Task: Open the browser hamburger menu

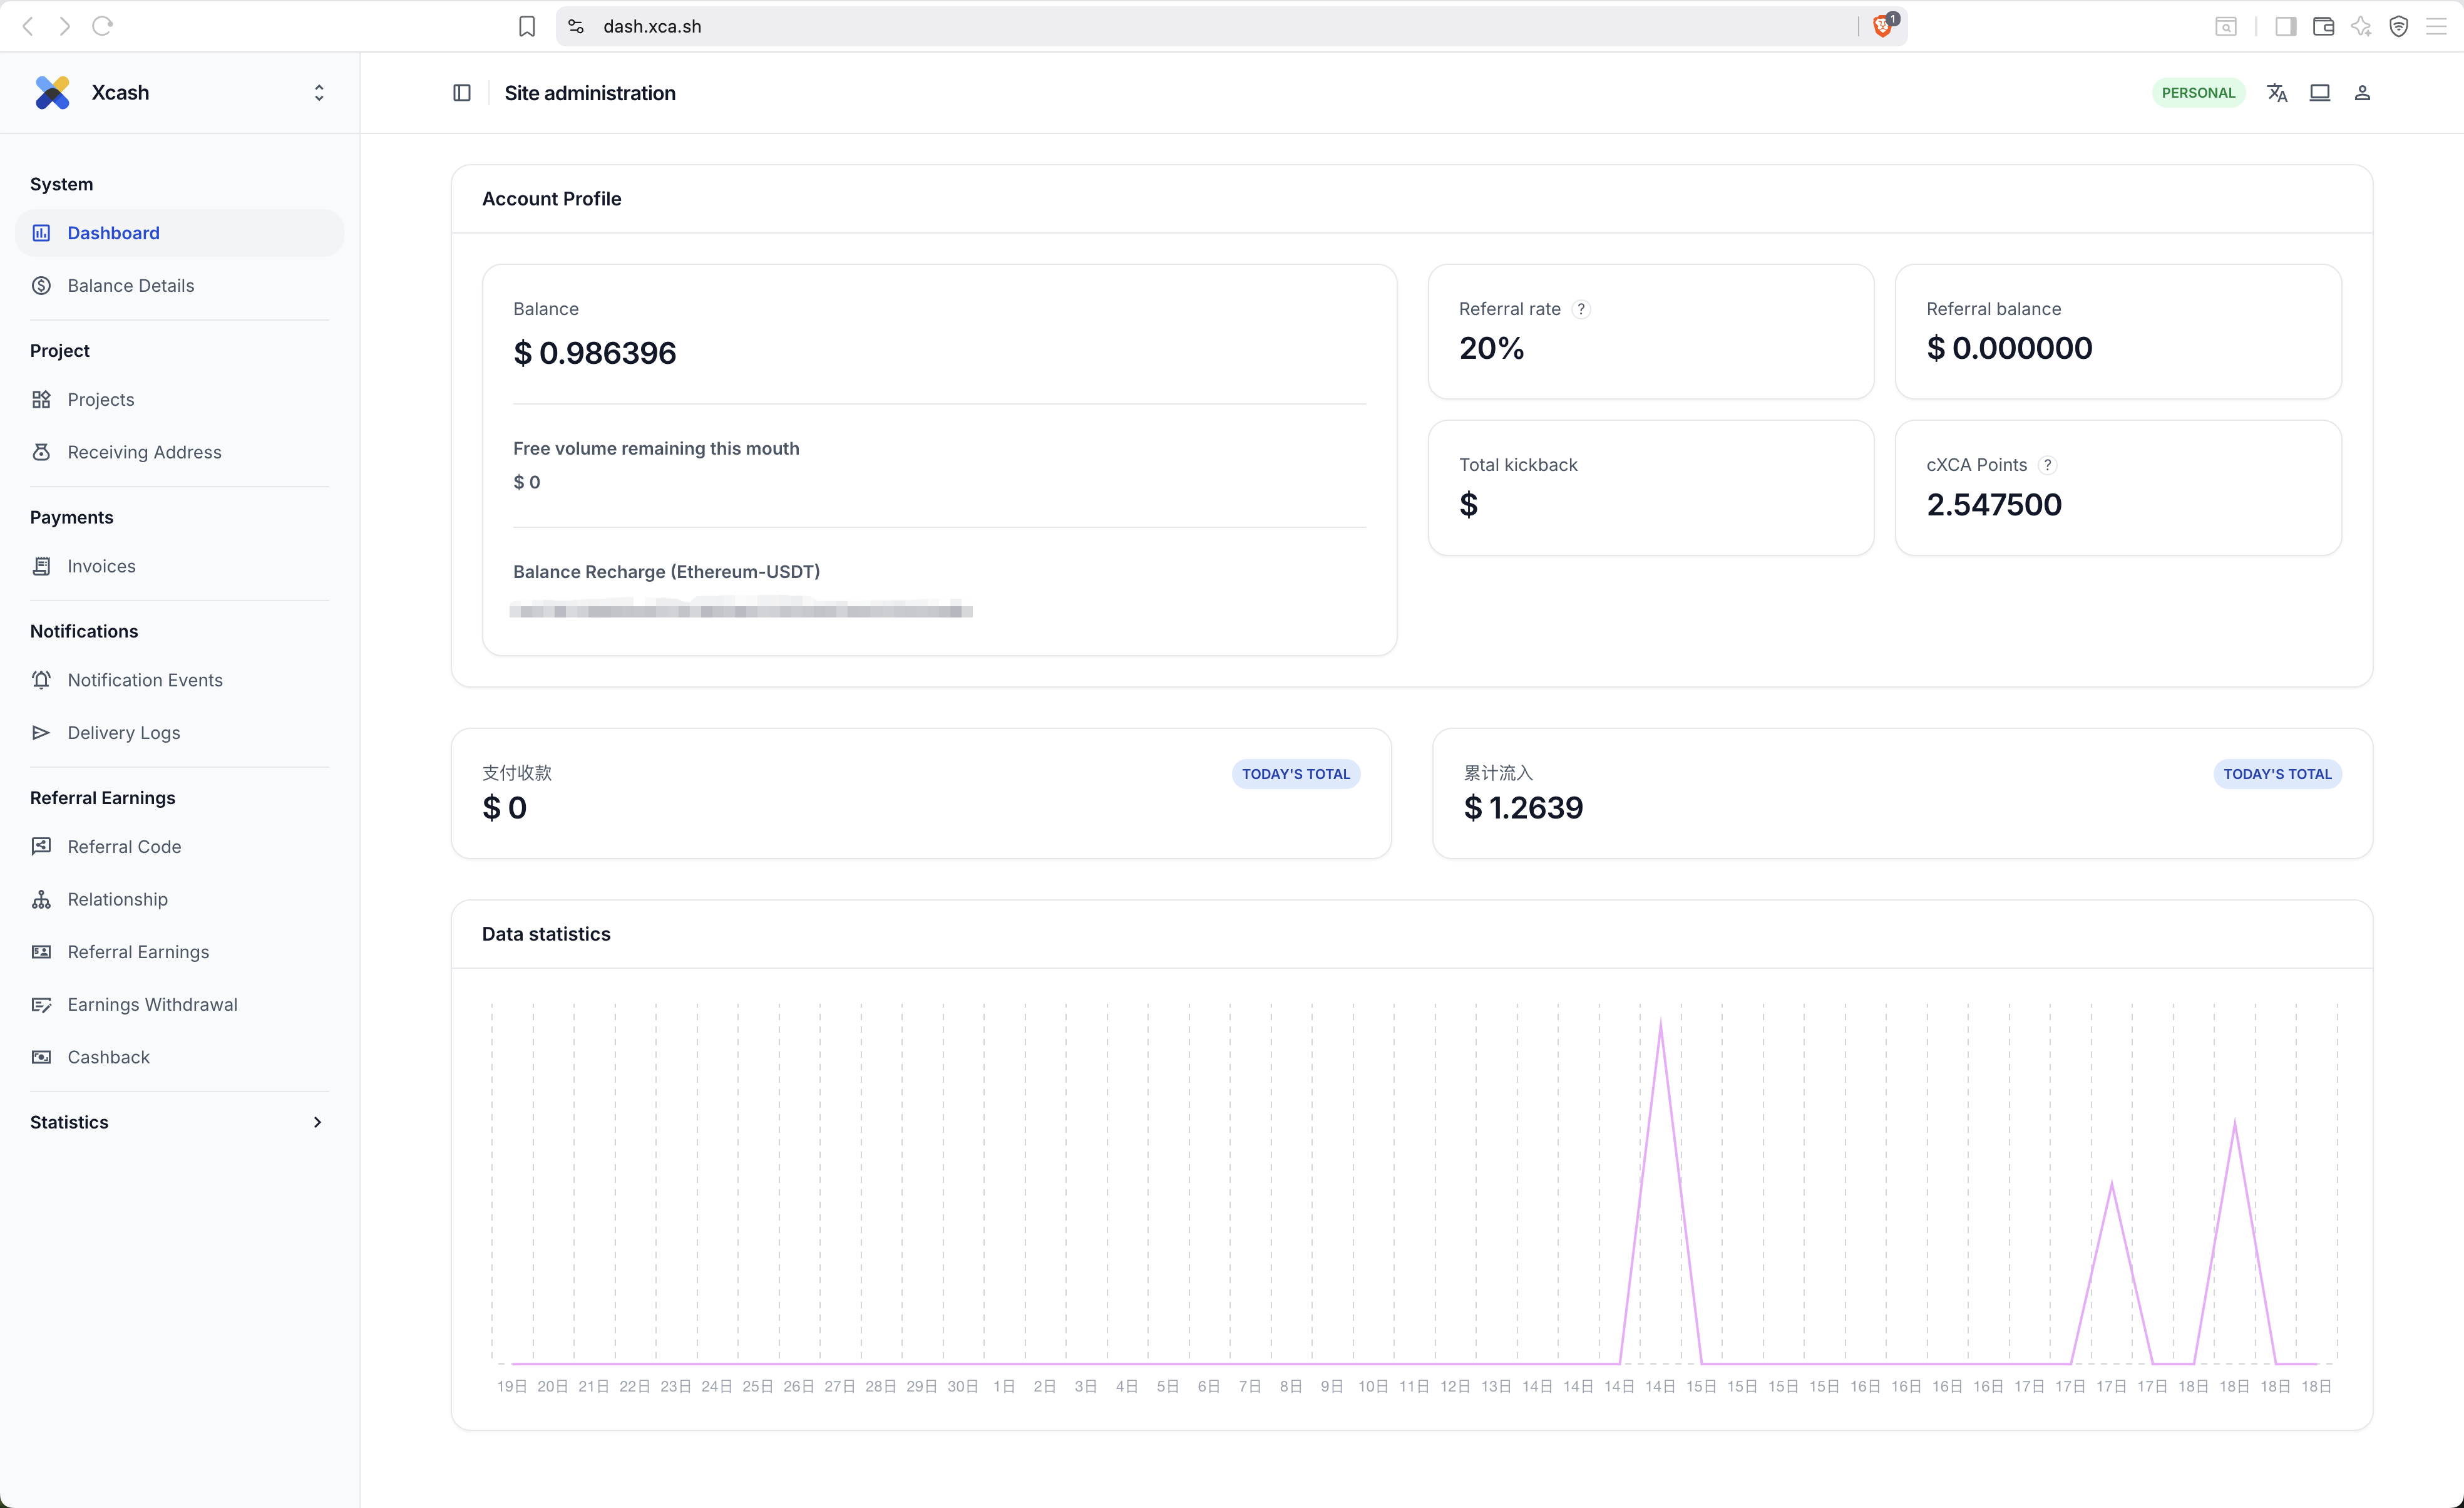Action: pos(2436,26)
